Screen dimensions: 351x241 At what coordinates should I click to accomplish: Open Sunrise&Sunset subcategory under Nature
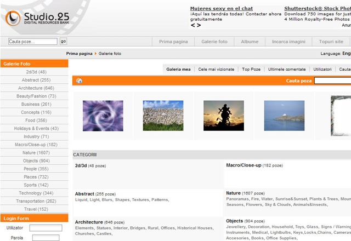click(x=291, y=199)
